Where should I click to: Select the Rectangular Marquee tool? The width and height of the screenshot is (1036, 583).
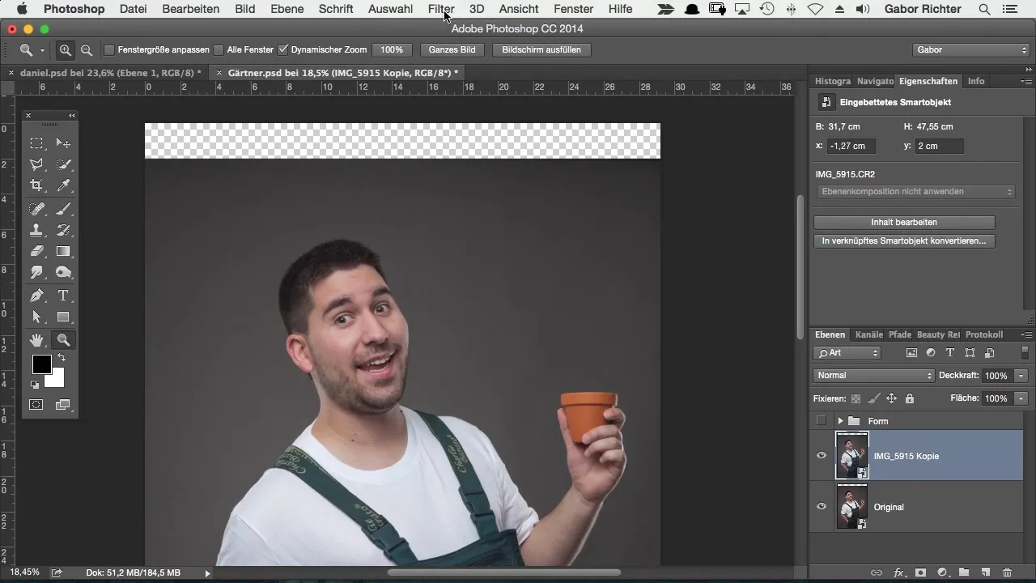point(36,143)
